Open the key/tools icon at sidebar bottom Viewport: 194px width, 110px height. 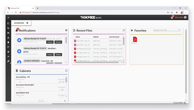click(x=8, y=61)
